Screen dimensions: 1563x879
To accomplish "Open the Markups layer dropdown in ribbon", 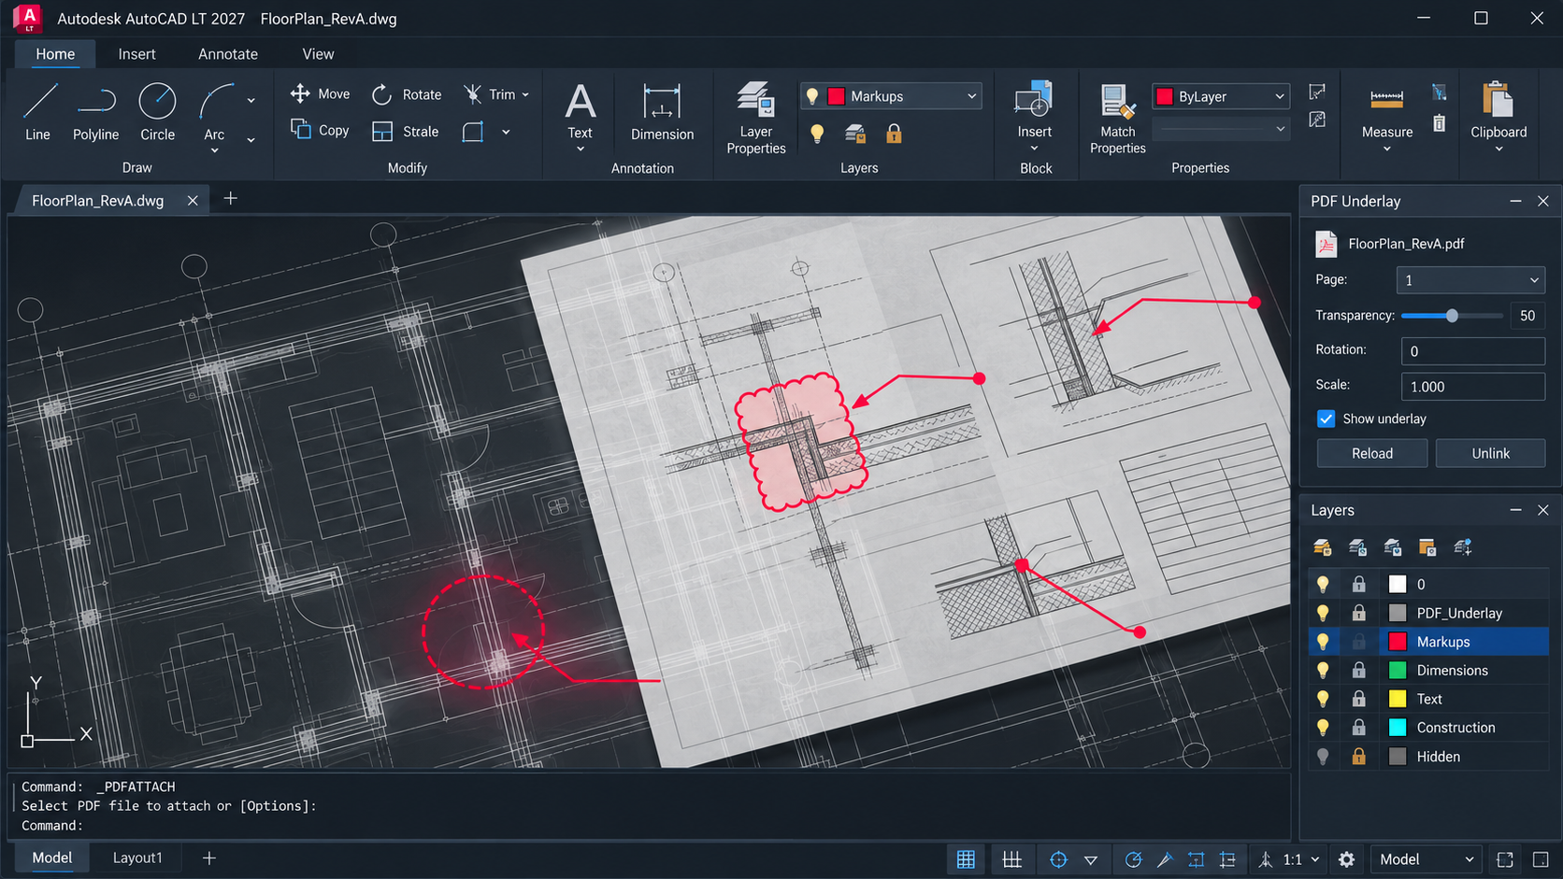I will point(891,96).
